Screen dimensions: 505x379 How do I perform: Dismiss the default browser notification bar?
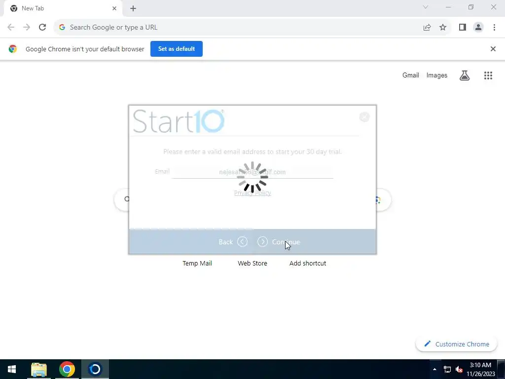click(x=493, y=49)
